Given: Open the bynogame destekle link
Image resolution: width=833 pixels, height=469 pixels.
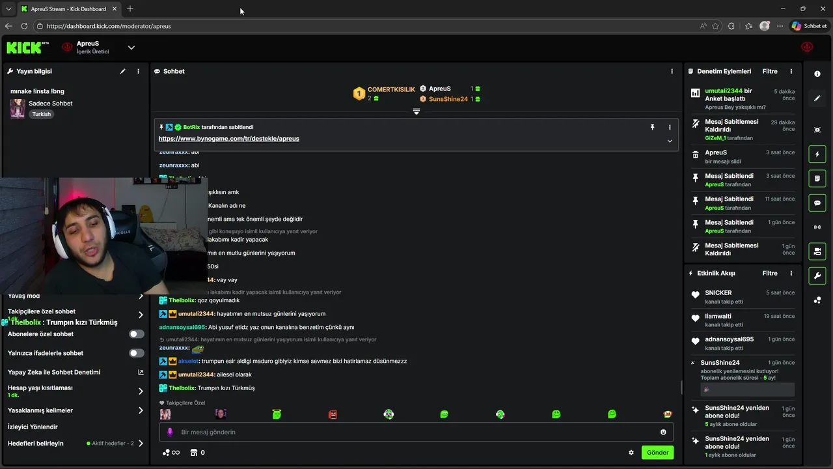Looking at the screenshot, I should point(229,139).
